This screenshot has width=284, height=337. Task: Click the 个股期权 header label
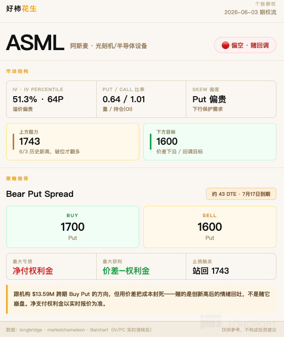coord(265,4)
